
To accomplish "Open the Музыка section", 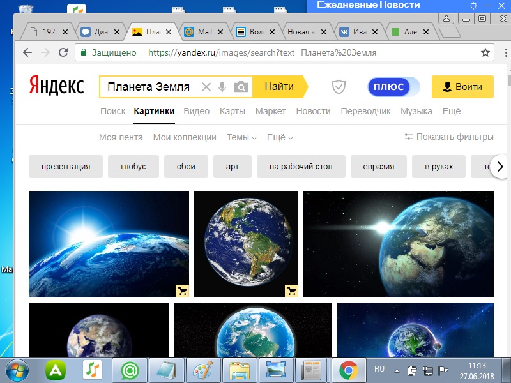I will (416, 111).
